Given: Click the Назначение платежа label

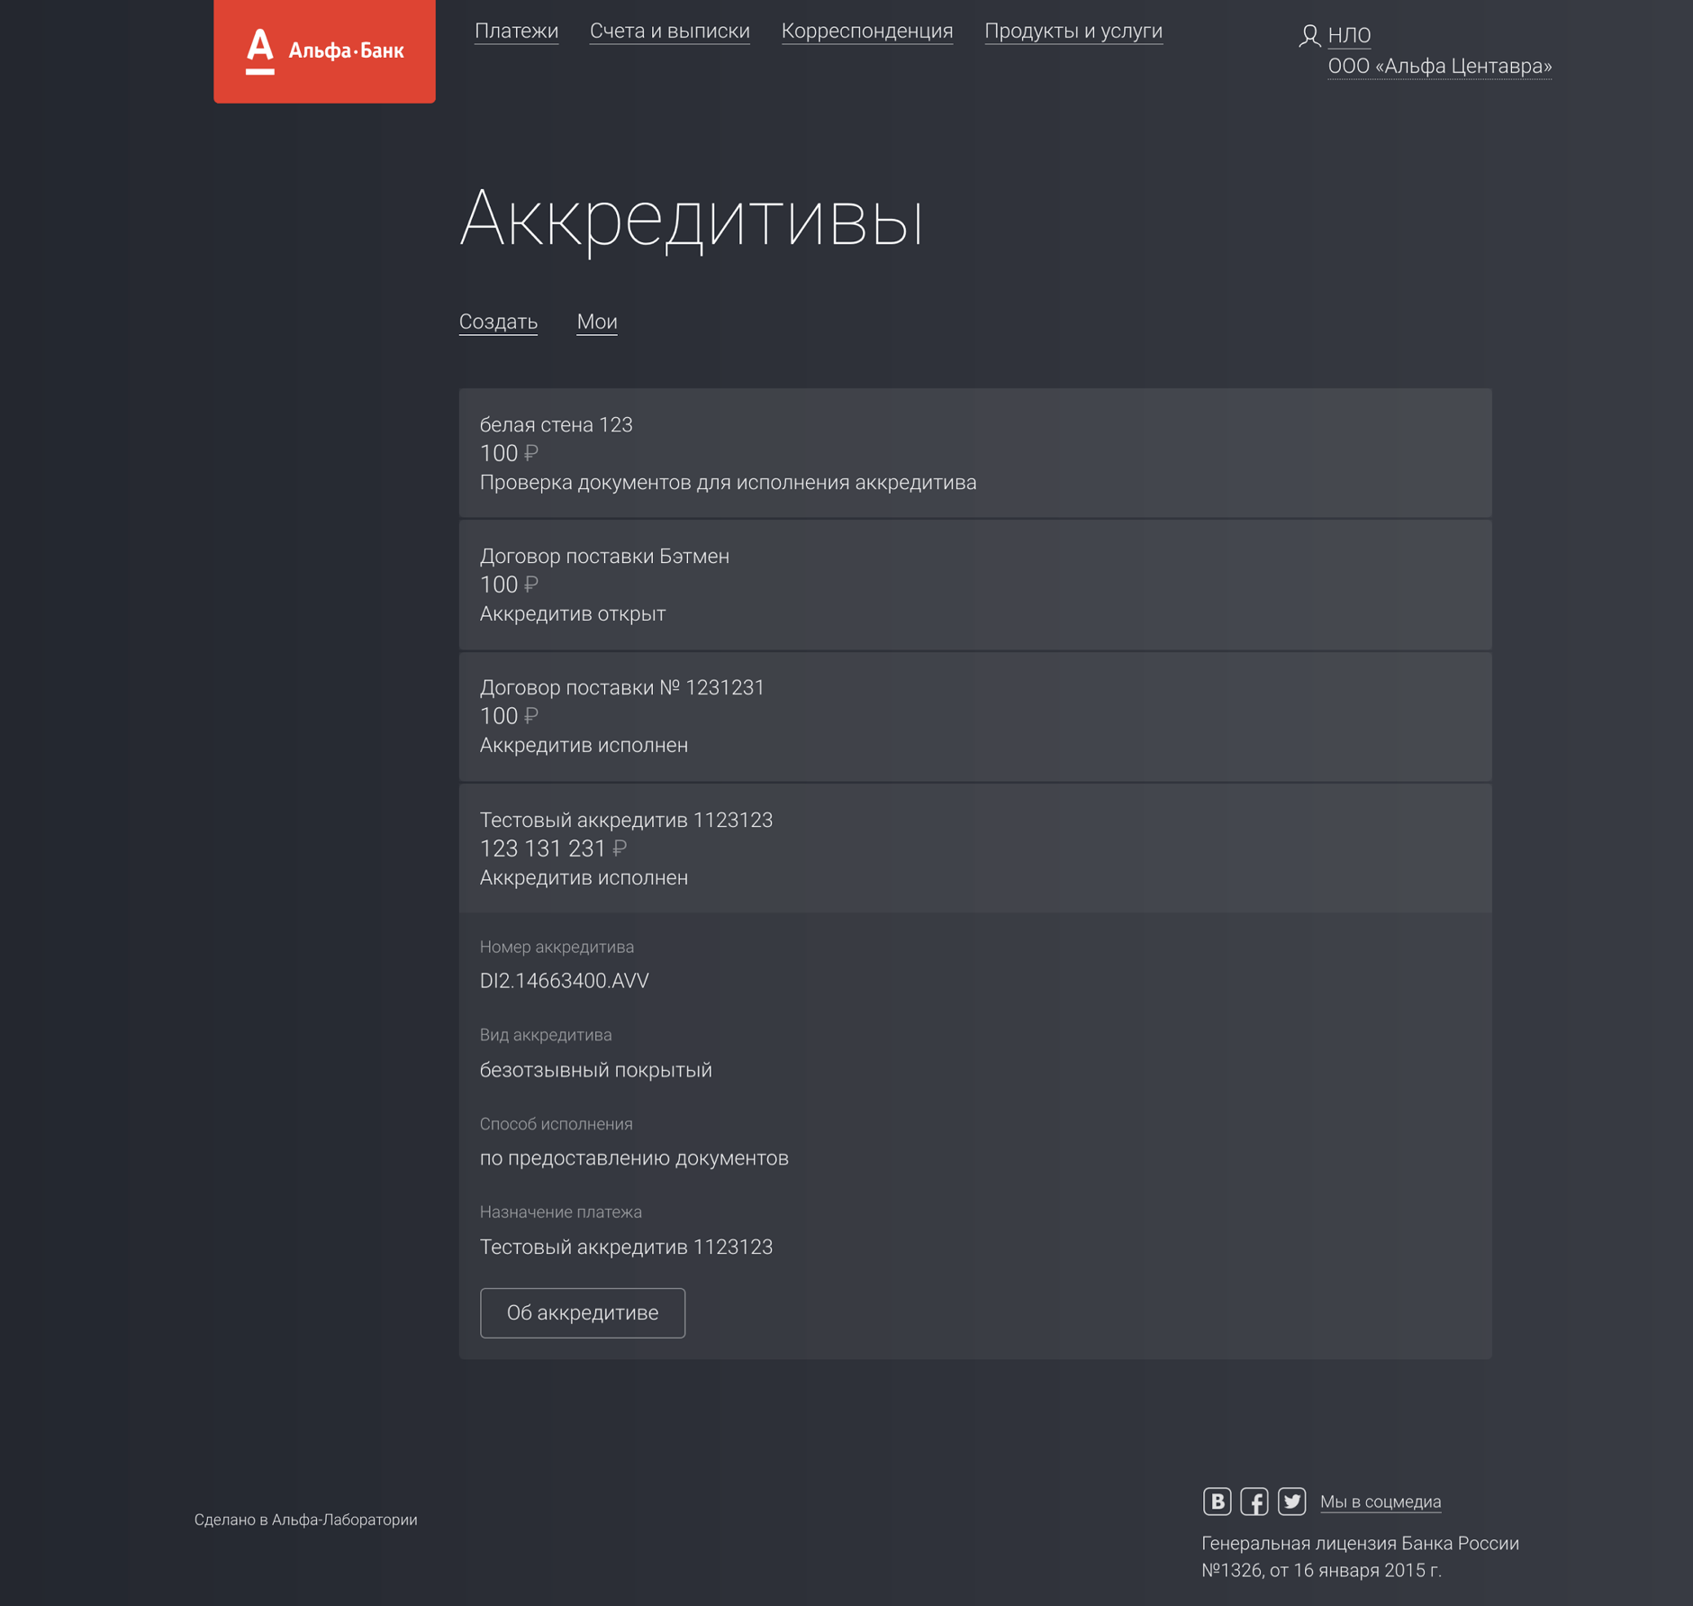Looking at the screenshot, I should pos(561,1212).
